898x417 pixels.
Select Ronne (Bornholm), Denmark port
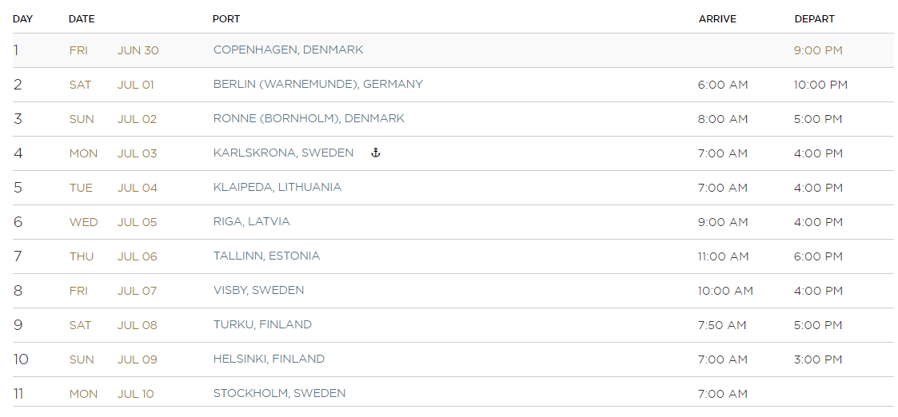tap(309, 118)
